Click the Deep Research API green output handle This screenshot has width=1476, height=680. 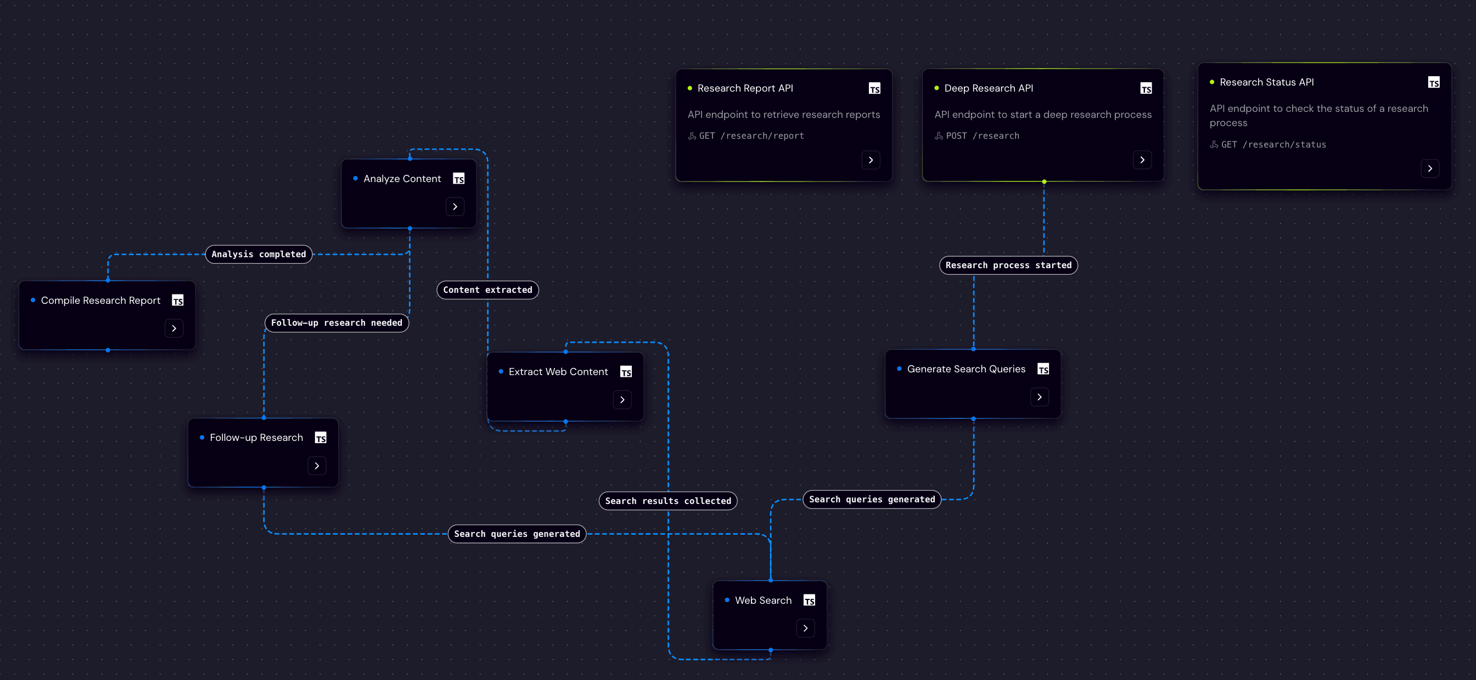1044,182
